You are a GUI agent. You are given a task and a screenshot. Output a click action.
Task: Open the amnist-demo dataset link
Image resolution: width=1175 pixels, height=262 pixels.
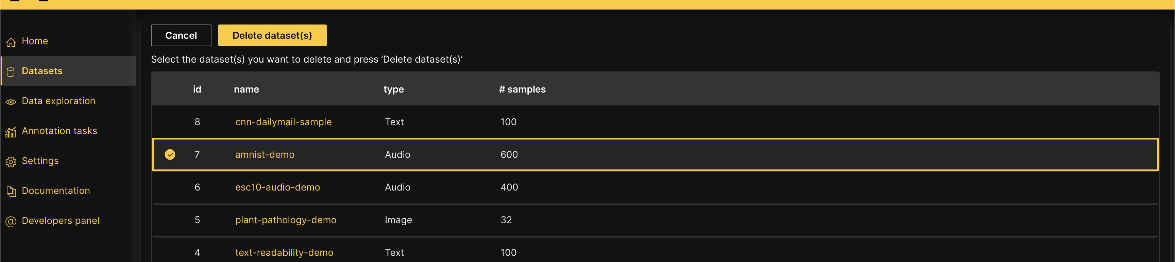click(265, 154)
